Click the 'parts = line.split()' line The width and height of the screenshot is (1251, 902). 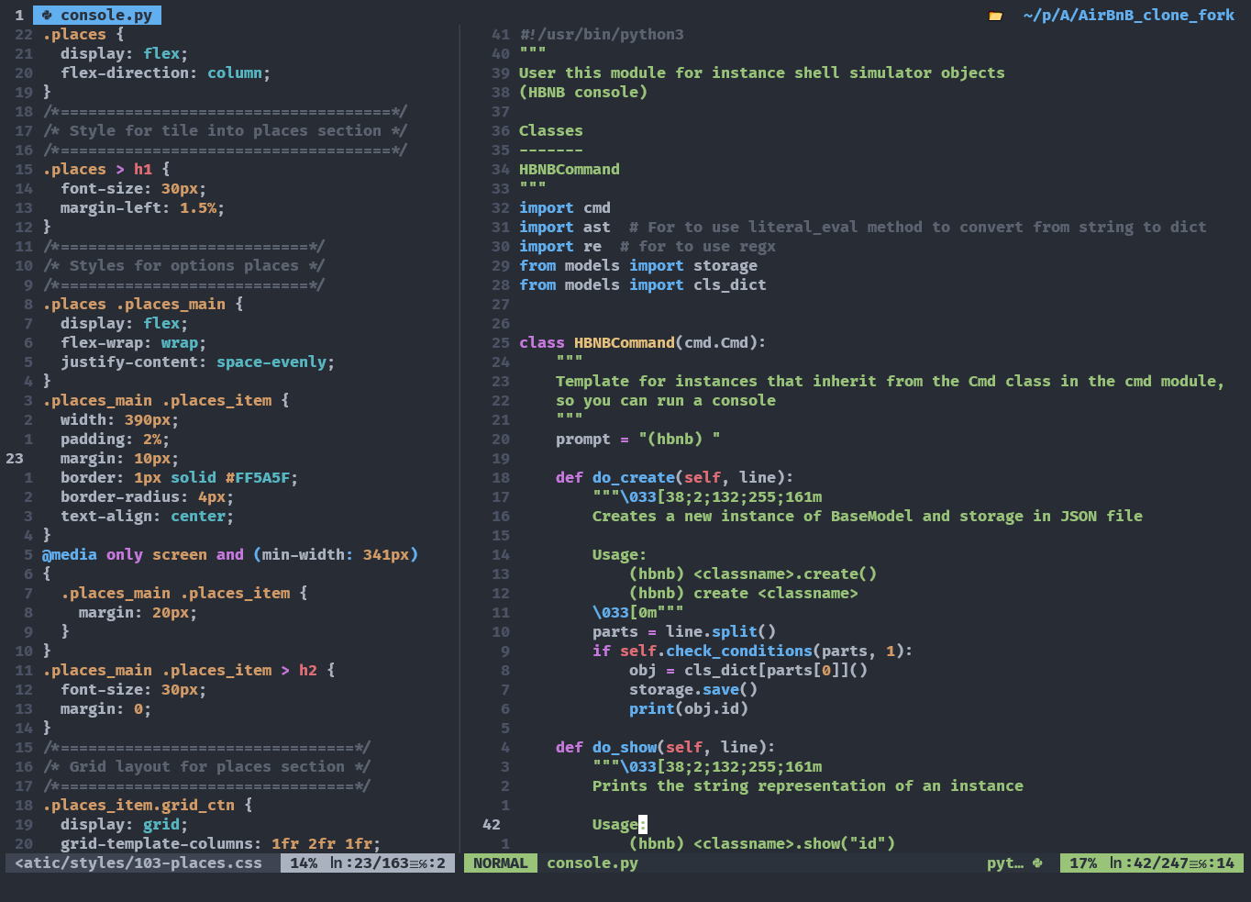tap(684, 632)
